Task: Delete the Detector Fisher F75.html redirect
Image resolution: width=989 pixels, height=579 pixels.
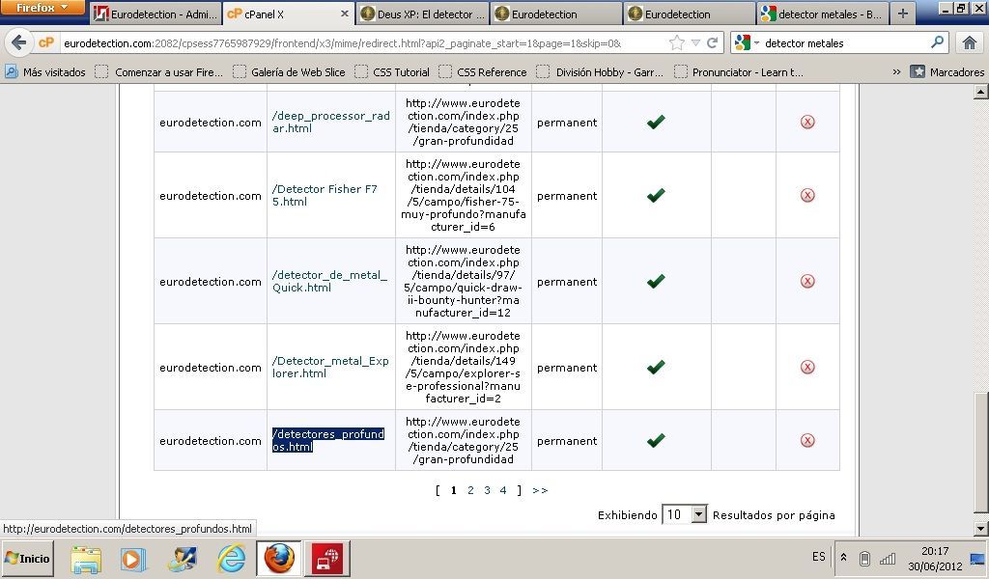Action: tap(807, 195)
